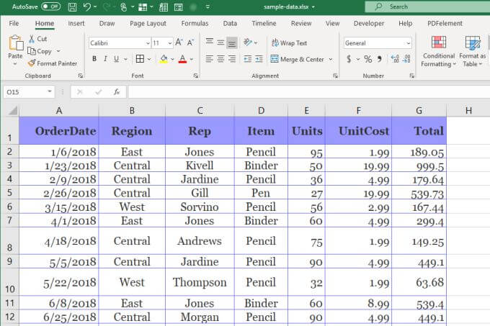Click the Cut scissors icon
490x326 pixels.
(x=31, y=39)
